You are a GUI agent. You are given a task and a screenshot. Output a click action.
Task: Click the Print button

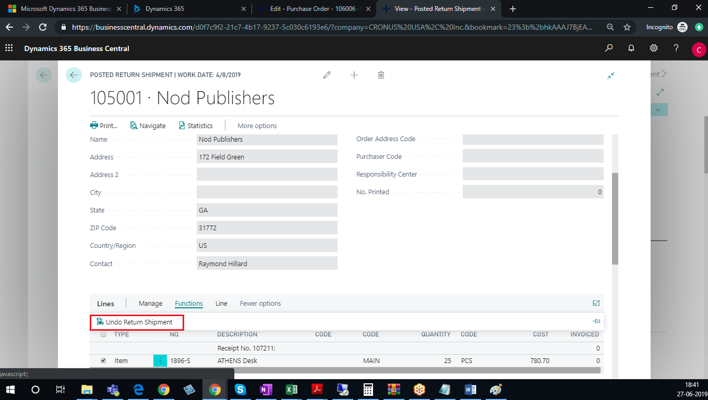tap(104, 126)
